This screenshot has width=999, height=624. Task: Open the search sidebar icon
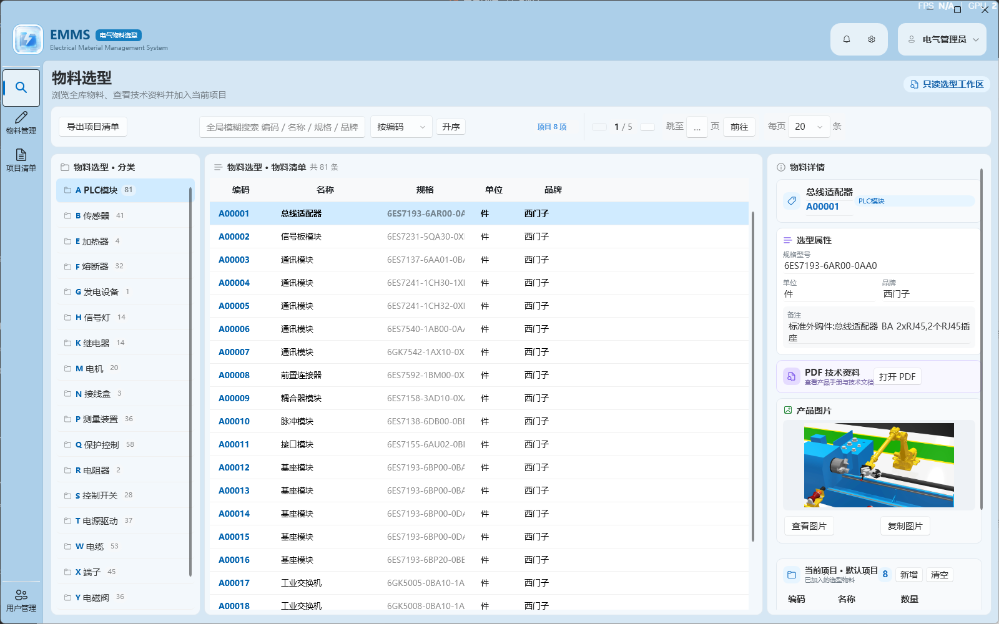click(x=21, y=87)
